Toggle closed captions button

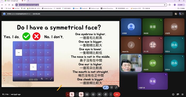(99, 94)
